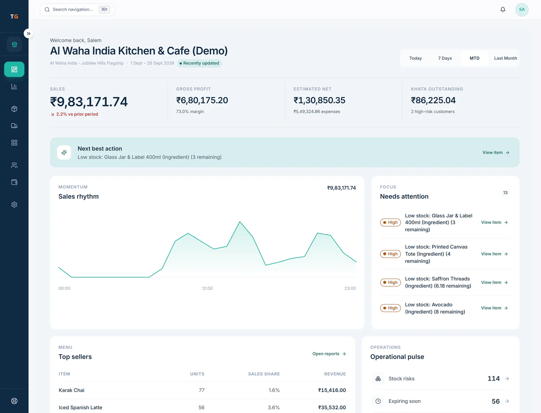The image size is (541, 413).
Task: View item for Saffron Threads alert
Action: [494, 282]
